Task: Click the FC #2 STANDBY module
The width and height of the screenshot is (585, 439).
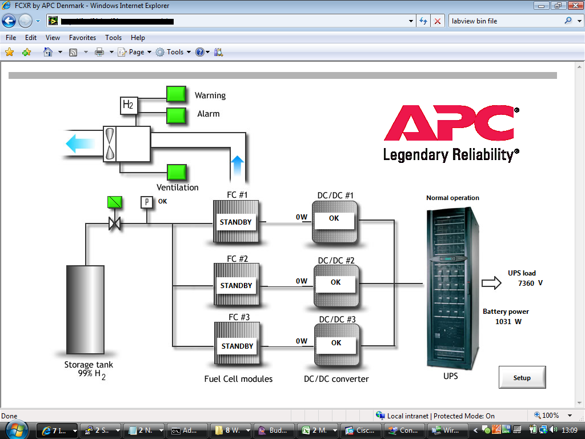Action: coord(236,285)
